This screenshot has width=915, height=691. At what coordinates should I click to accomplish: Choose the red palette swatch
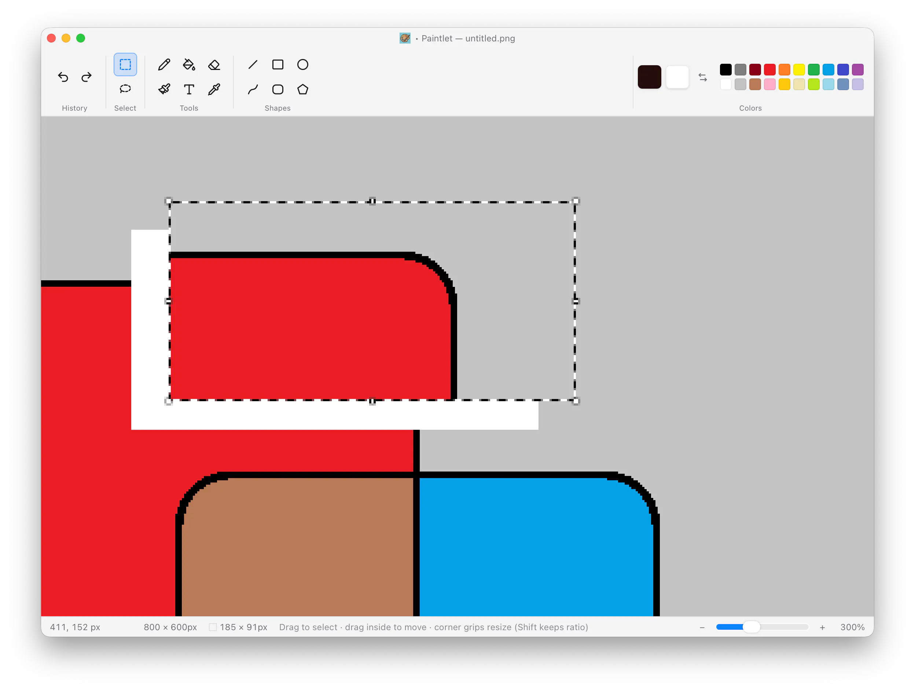click(770, 70)
